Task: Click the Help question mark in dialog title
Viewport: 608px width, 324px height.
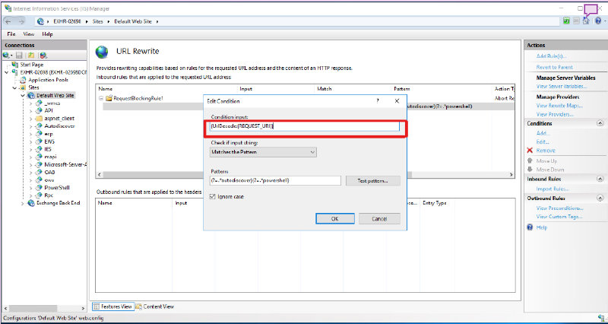Action: (x=378, y=100)
